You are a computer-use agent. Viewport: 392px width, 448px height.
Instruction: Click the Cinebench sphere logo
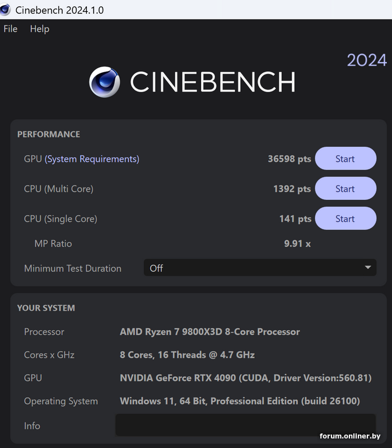pos(104,82)
